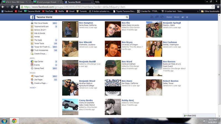Open the Pages Feed icon in the sidebar
Image resolution: width=221 pixels, height=124 pixels.
(32, 76)
